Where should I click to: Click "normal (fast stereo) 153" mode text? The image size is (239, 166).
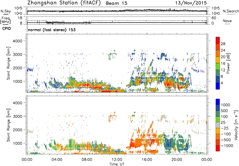[52, 30]
